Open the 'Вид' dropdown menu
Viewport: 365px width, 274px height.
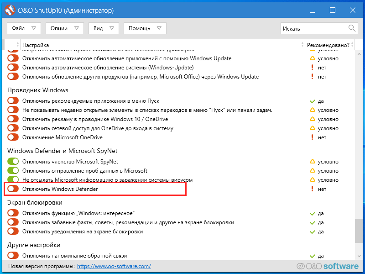104,28
